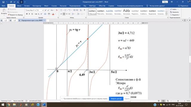Click the Paste (Вставить) button
191x107 pixels.
4,12
